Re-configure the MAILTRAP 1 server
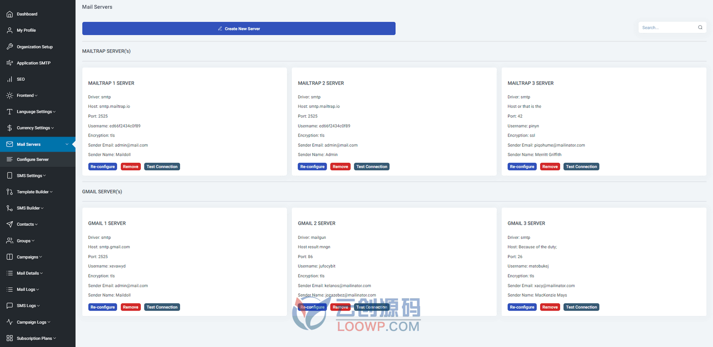The height and width of the screenshot is (347, 713). [102, 167]
